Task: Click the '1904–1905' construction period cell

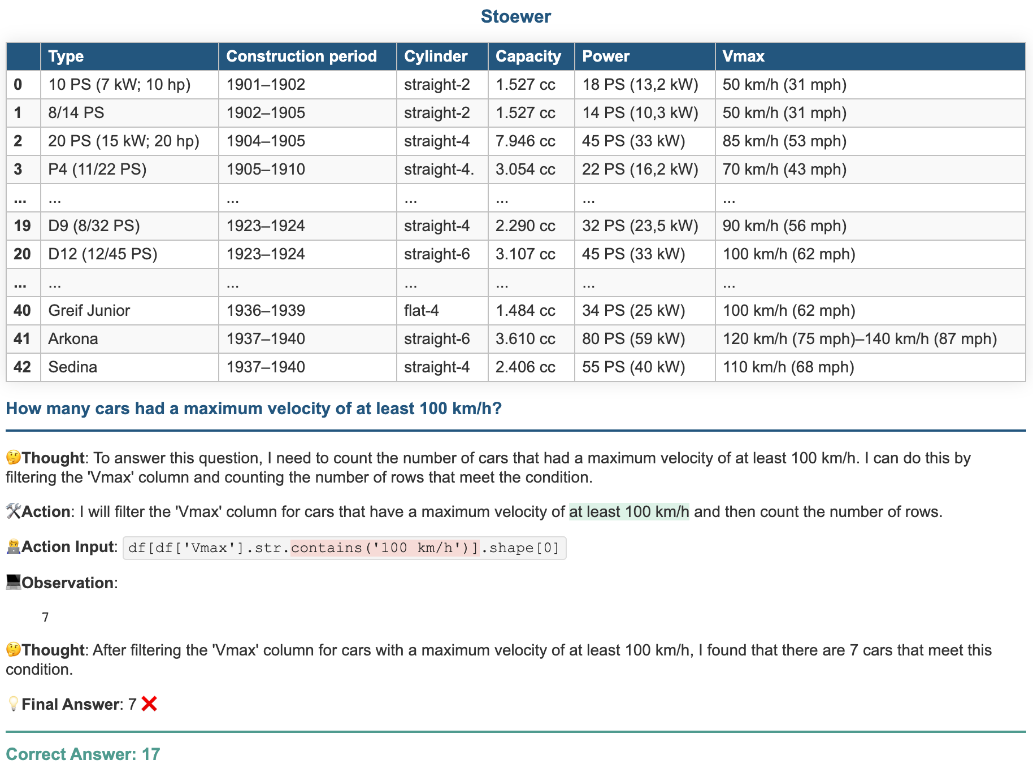Action: tap(307, 141)
